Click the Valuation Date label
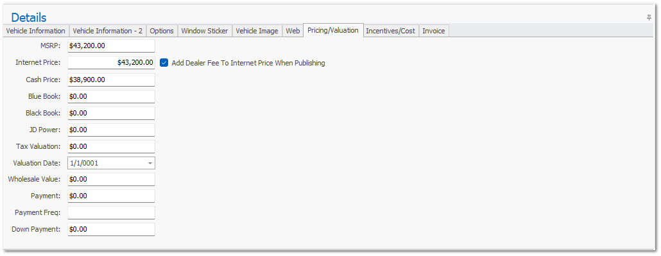Screen dimensions: 661x256 point(37,163)
